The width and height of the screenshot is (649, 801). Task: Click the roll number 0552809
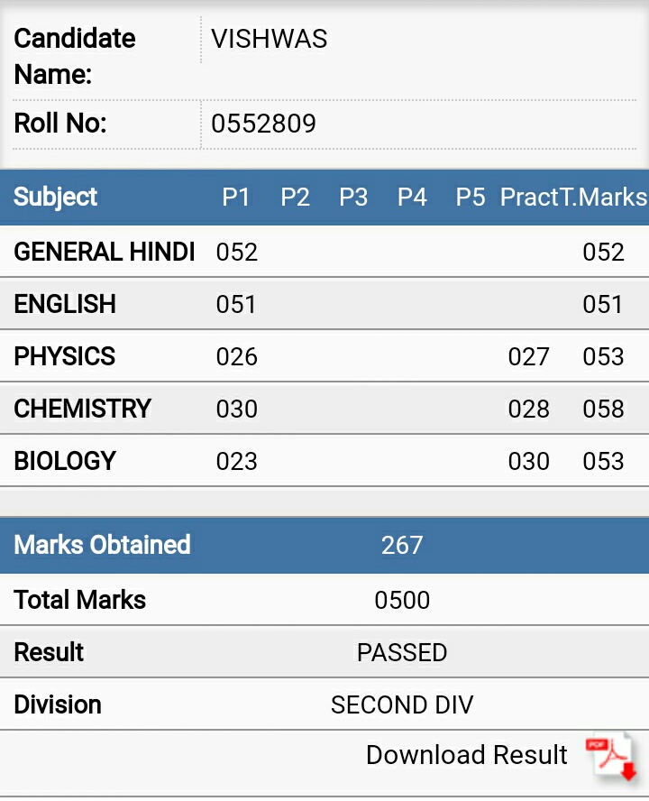[263, 124]
